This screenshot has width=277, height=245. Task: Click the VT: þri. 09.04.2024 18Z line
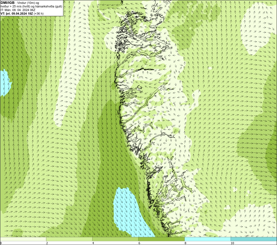pyautogui.click(x=22, y=14)
